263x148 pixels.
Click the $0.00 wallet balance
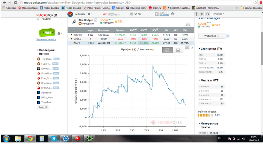(136, 14)
